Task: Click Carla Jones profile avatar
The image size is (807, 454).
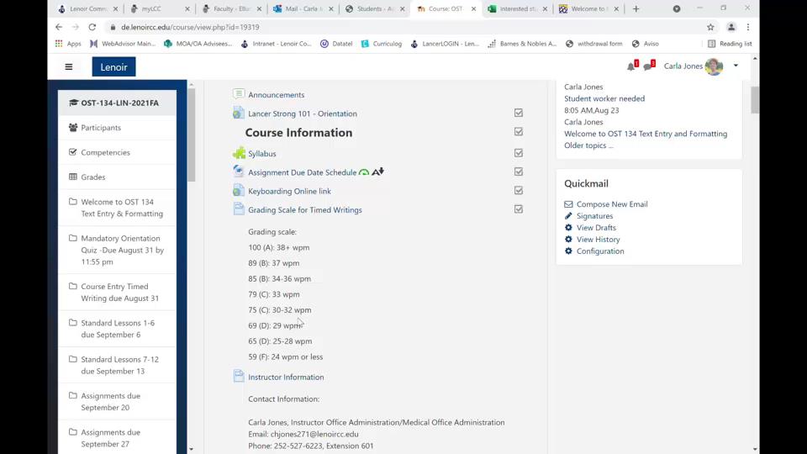Action: click(714, 66)
